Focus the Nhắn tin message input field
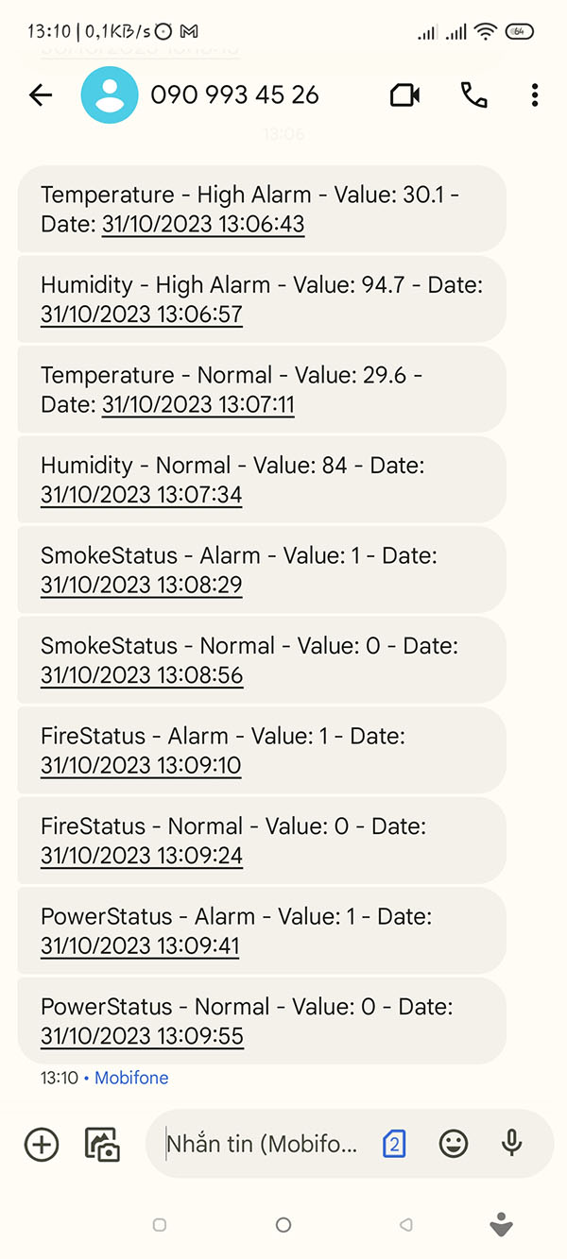This screenshot has width=567, height=1259. pos(263,1145)
